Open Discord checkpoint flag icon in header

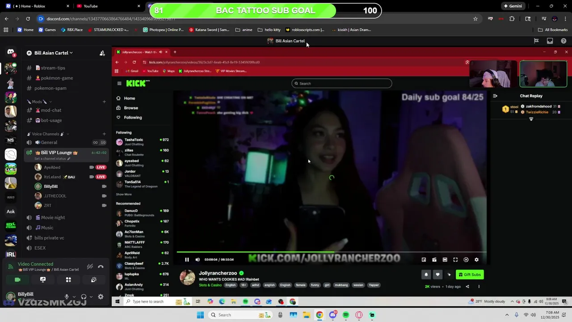[x=536, y=41]
